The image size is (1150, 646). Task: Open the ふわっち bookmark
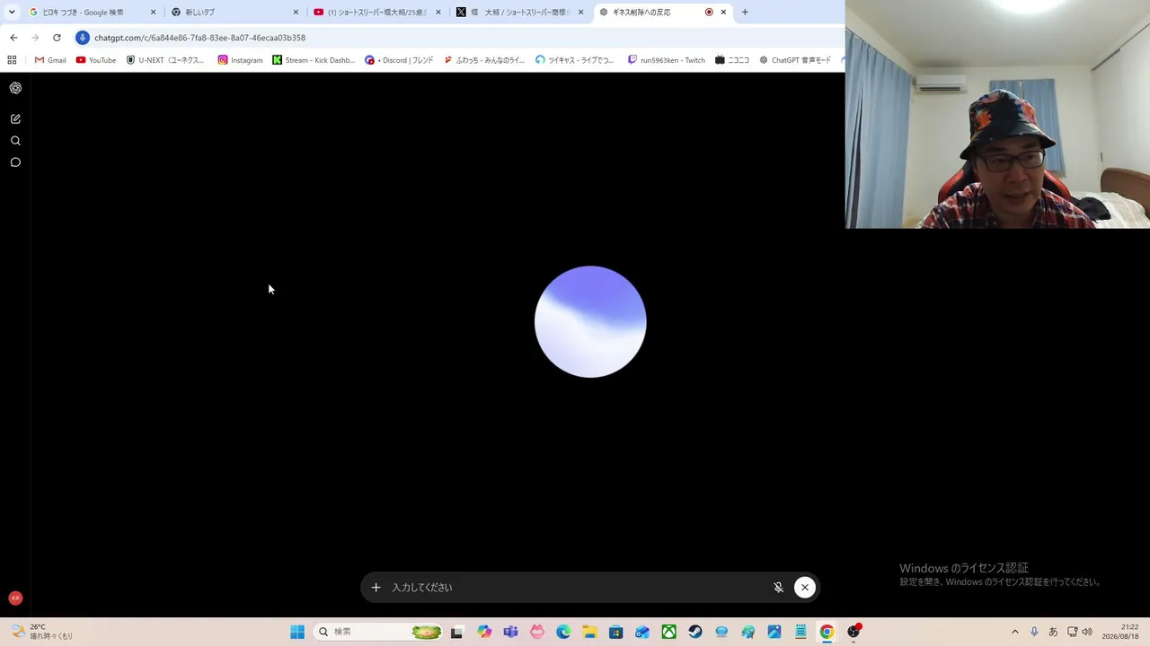[x=484, y=60]
